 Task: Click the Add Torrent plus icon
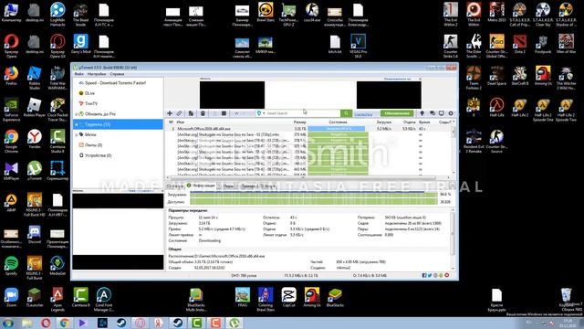coord(170,113)
